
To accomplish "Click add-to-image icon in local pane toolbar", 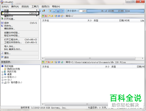I will pyautogui.click(x=56, y=62).
